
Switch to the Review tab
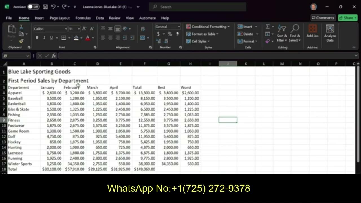click(115, 18)
